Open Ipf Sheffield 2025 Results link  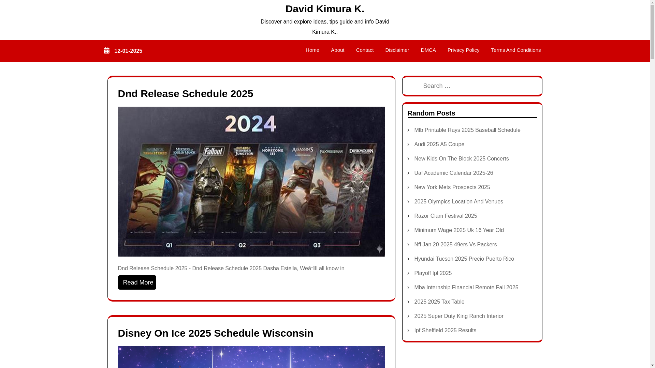[x=445, y=331]
